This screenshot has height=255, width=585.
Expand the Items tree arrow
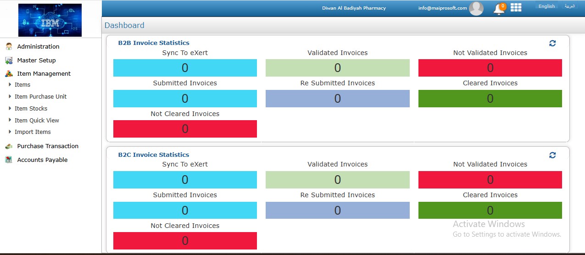click(x=10, y=84)
